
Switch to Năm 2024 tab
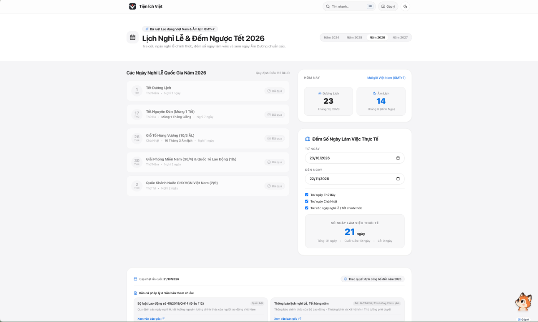332,38
